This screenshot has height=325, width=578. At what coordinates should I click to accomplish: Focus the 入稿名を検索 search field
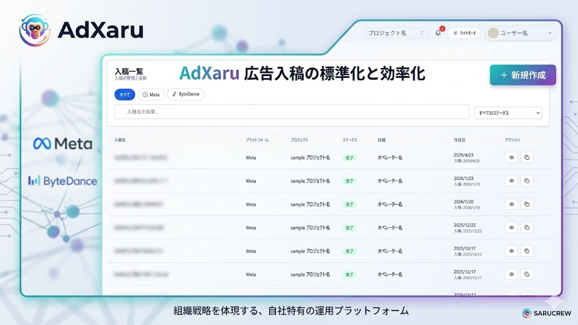[291, 112]
